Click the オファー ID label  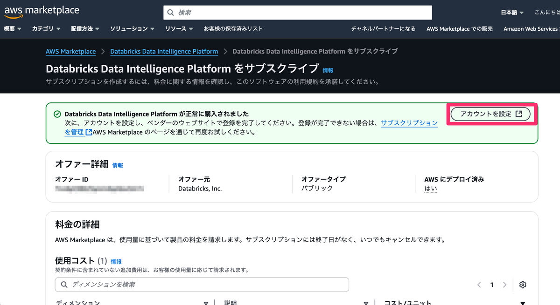click(72, 179)
